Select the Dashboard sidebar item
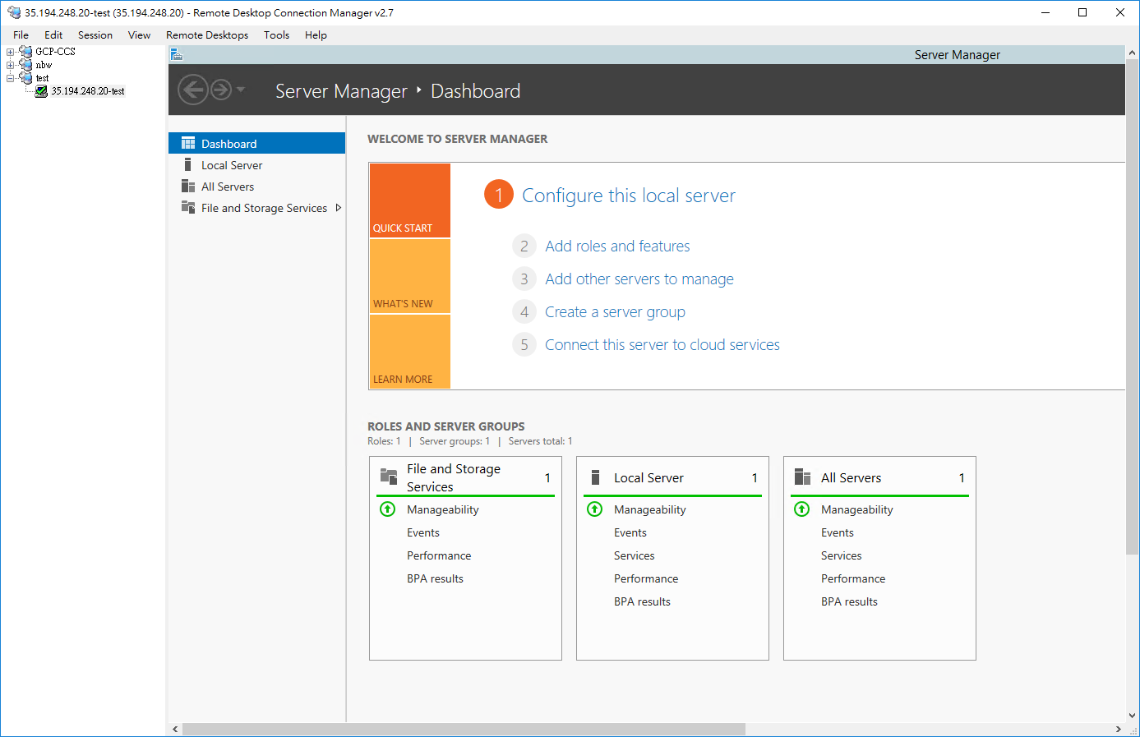The image size is (1140, 737). coord(256,143)
